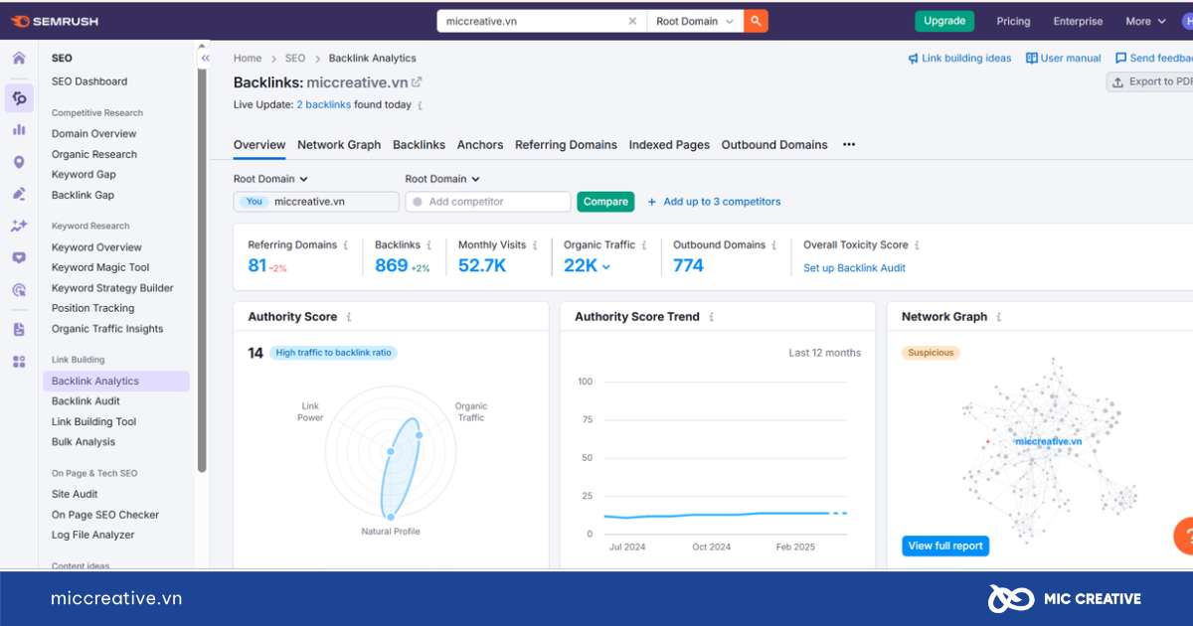Open the User manual link
This screenshot has height=626, width=1193.
(x=1064, y=59)
